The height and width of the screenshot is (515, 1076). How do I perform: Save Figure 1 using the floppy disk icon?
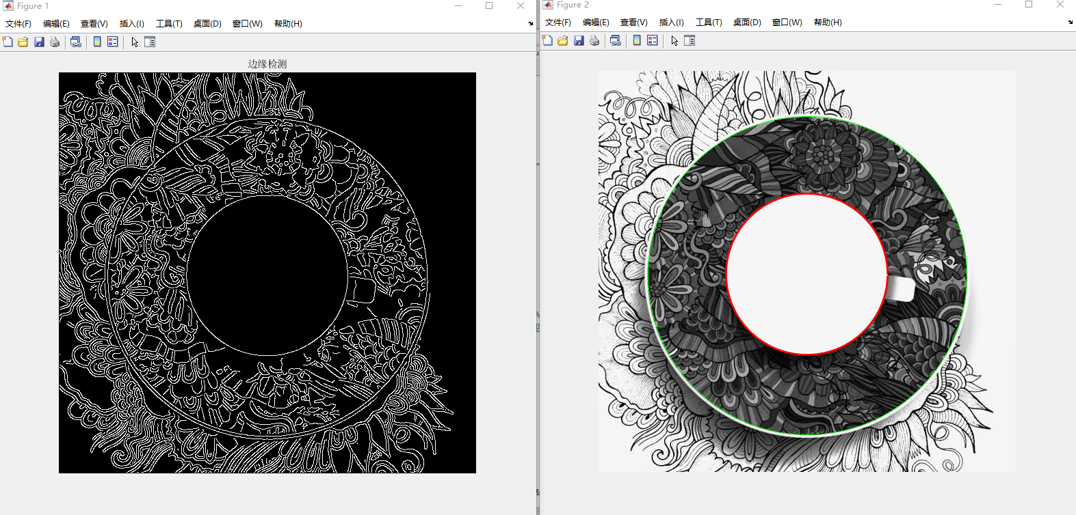tap(39, 42)
